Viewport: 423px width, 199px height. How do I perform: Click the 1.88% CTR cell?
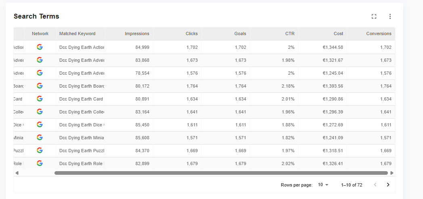click(x=274, y=125)
